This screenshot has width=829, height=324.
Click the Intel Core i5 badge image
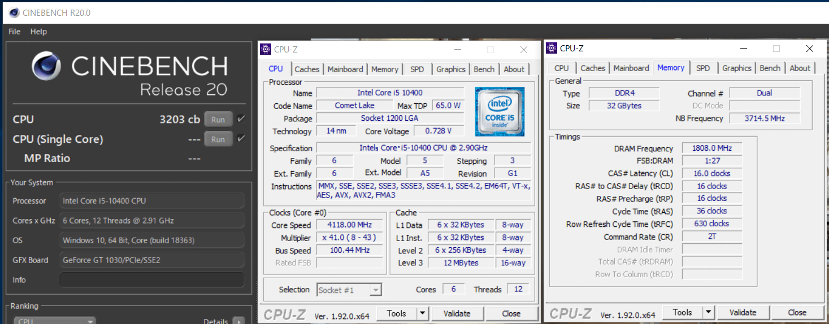pos(500,111)
